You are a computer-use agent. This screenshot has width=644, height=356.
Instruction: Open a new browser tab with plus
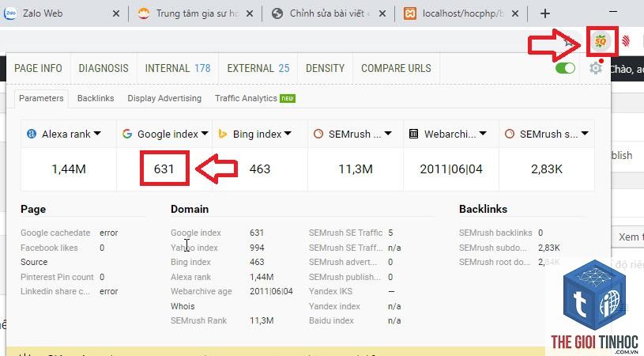pyautogui.click(x=545, y=13)
